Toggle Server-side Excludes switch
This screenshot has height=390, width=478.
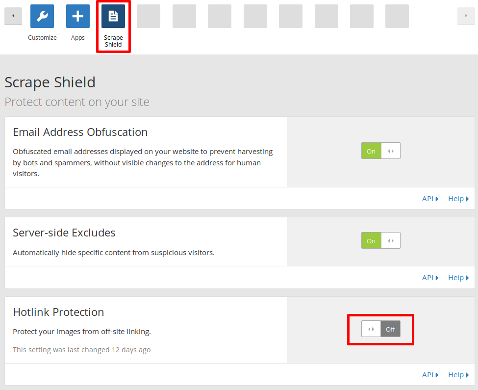point(381,240)
